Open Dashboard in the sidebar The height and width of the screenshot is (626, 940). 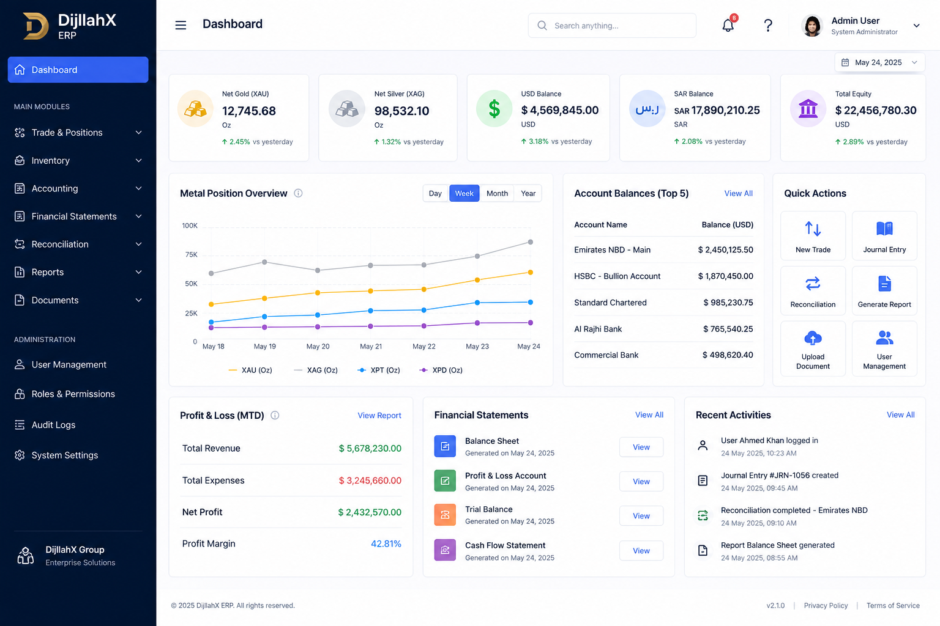point(78,70)
